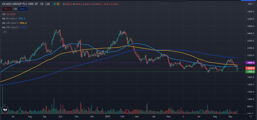Image resolution: width=257 pixels, height=120 pixels.
Task: Click the Apr label on time axis
Action: [154, 116]
